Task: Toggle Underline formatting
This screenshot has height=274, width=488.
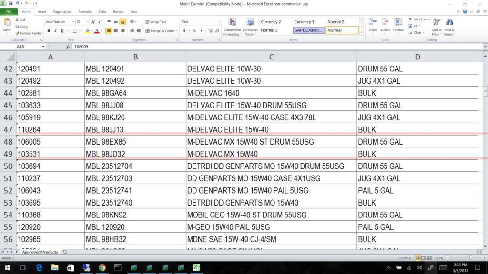Action: (x=62, y=31)
